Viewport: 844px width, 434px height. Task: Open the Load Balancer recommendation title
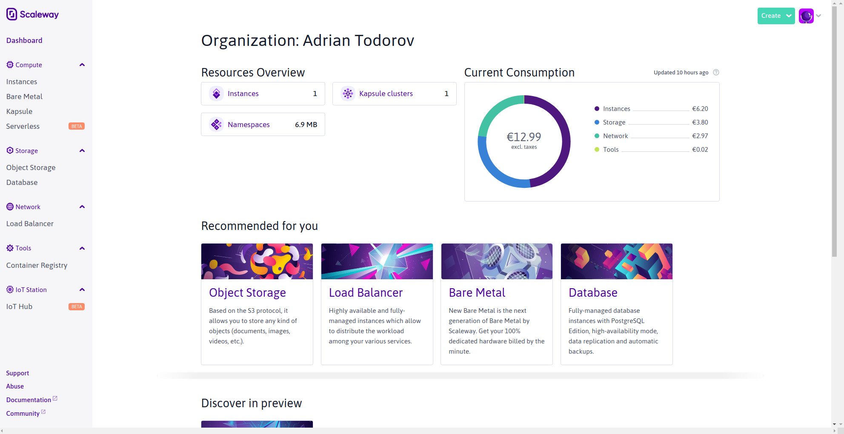366,293
